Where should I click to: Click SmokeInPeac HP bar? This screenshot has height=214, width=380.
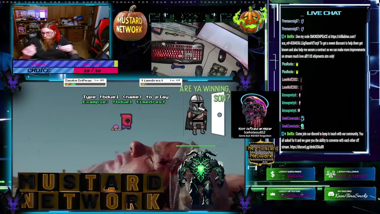click(85, 84)
